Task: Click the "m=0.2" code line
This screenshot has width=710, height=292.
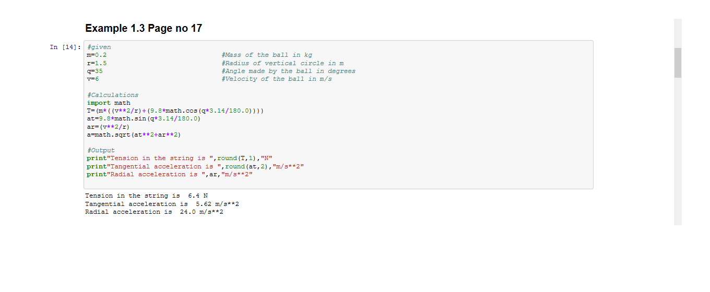Action: coord(97,55)
